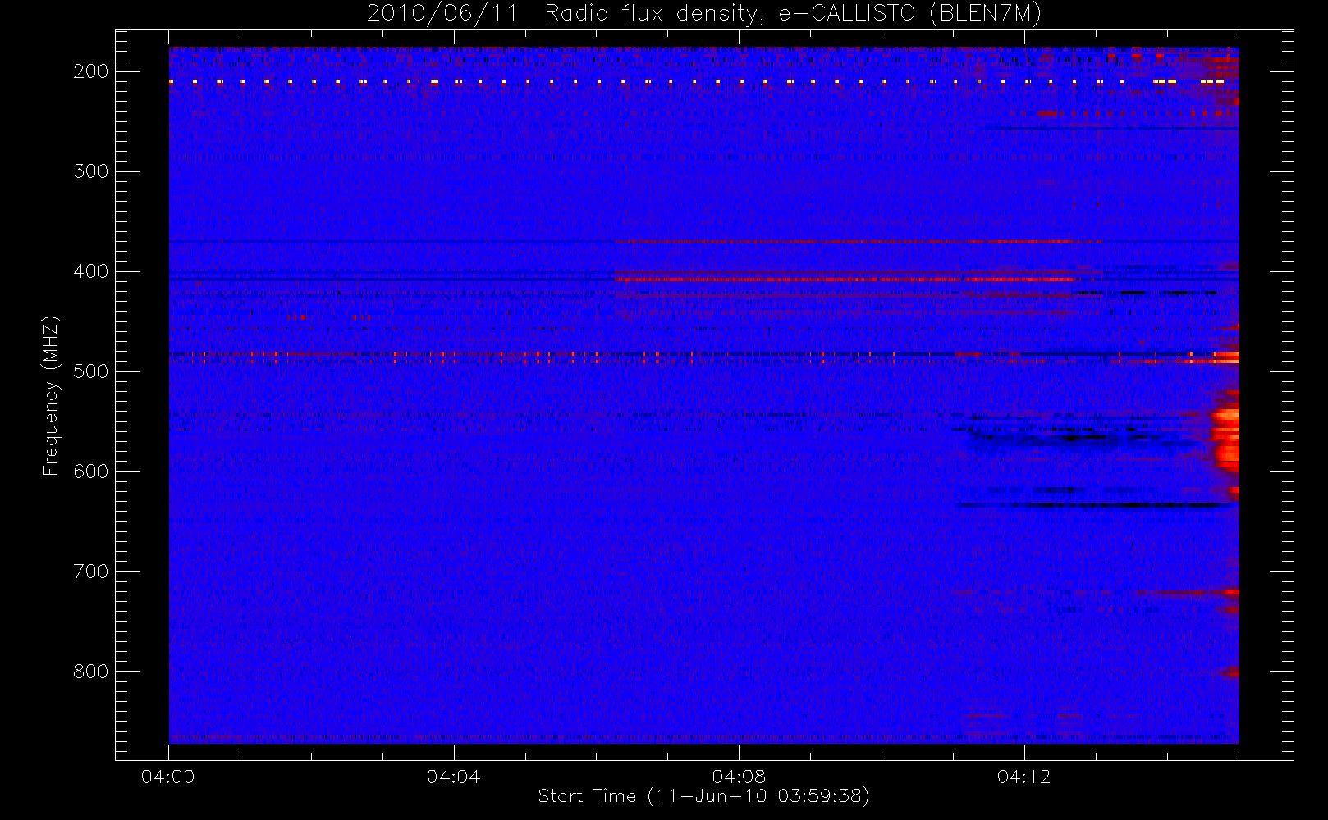
Task: Click the 'Start Time (11-Jun-10 03:59:38)' label
Action: 703,796
